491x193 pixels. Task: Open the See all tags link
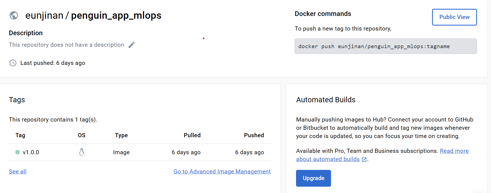pos(18,172)
